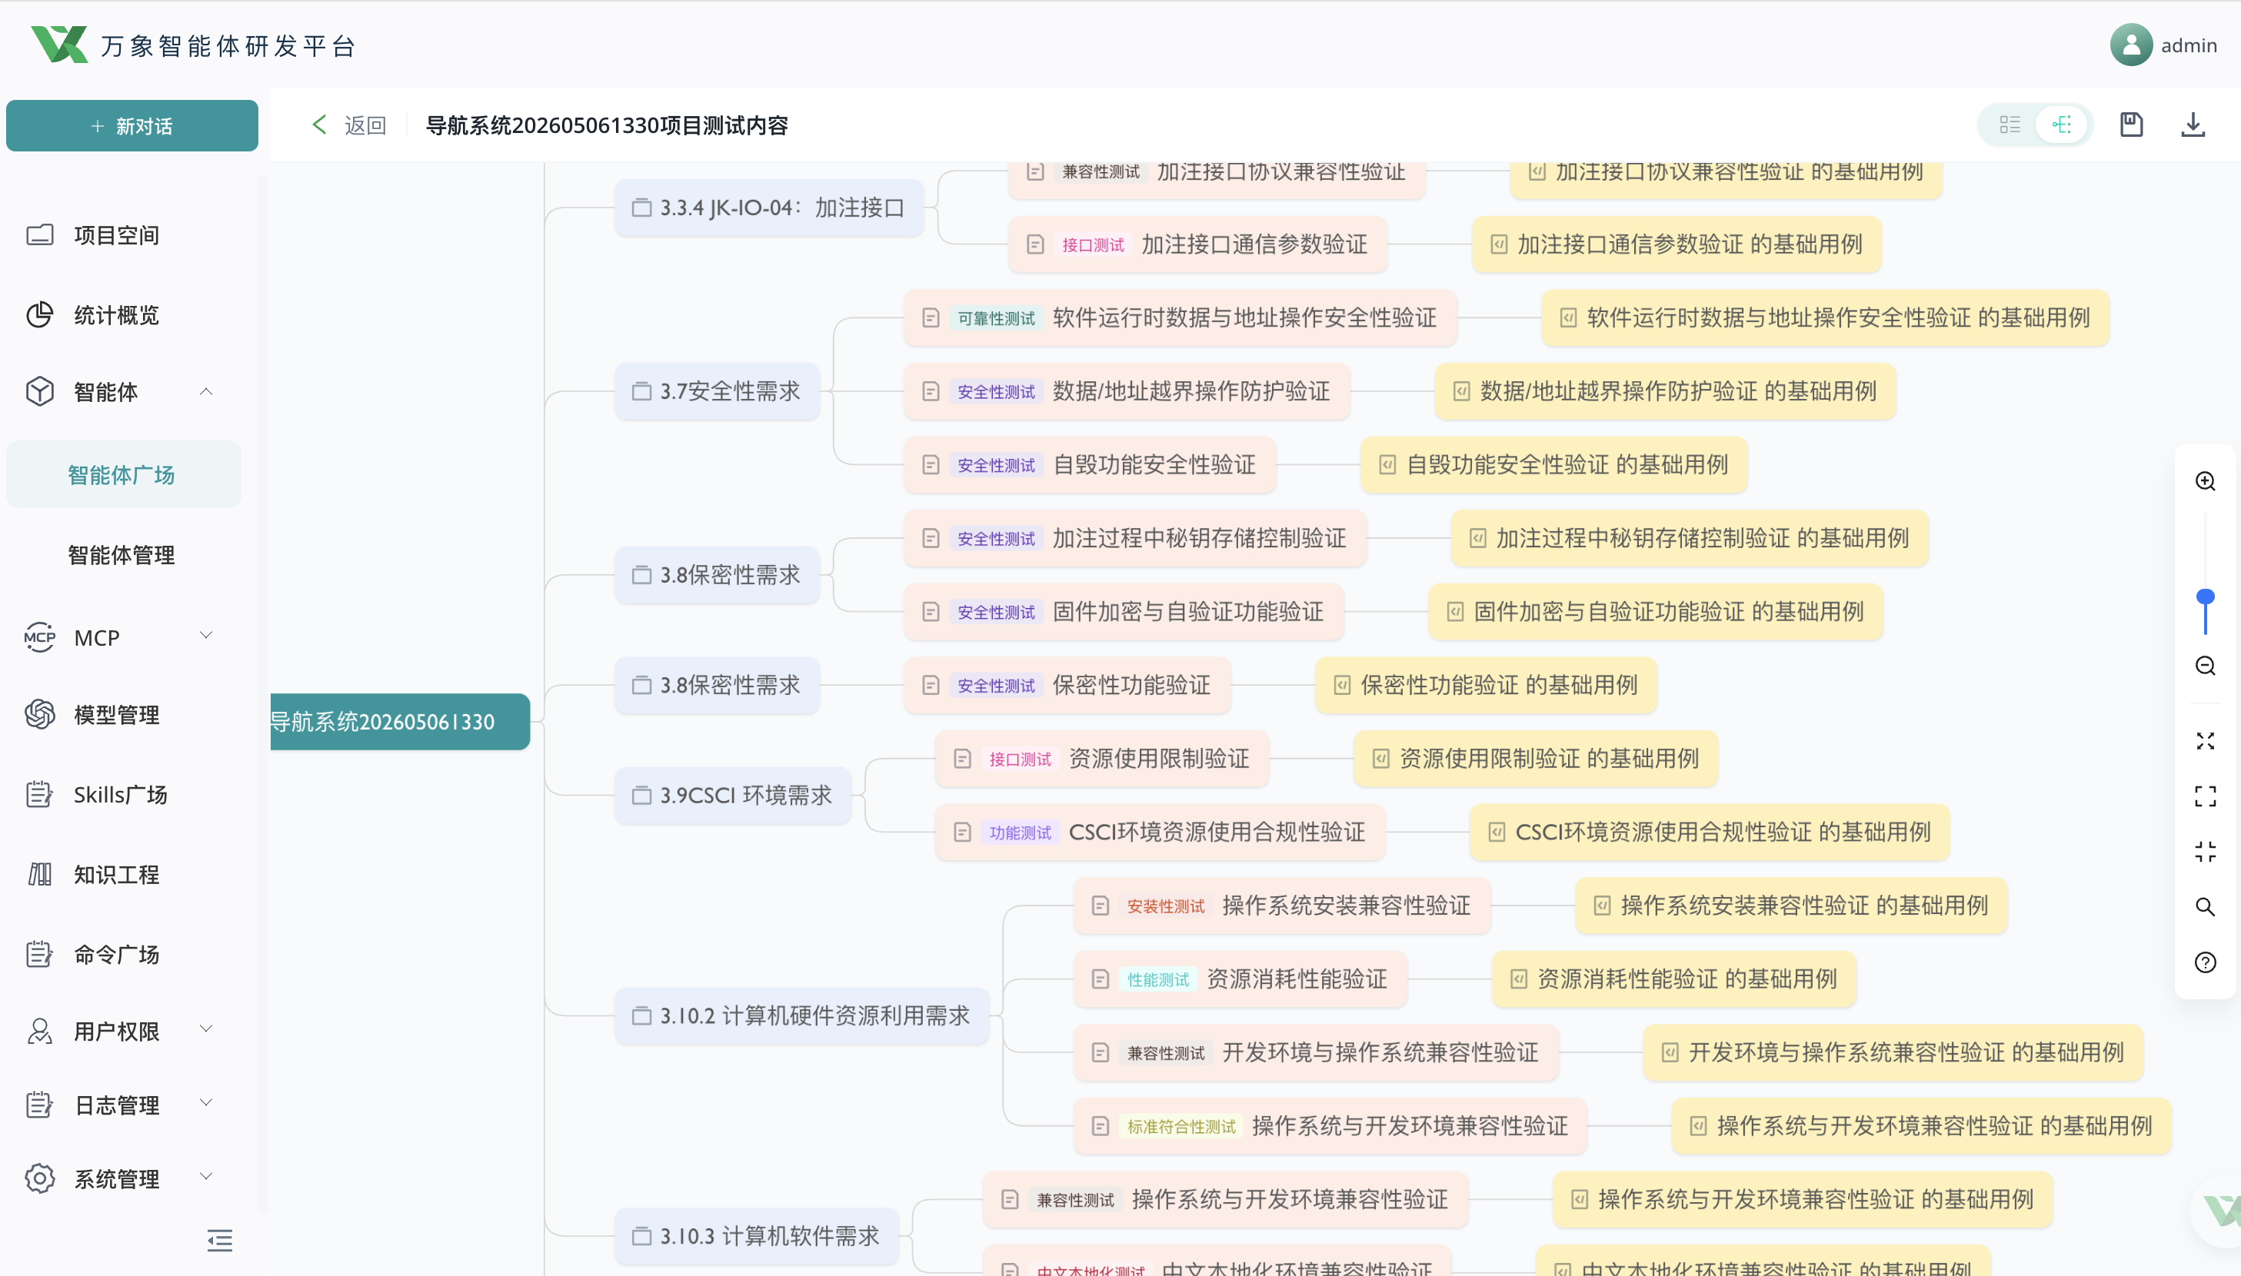Select 智能体广场 submenu item
The width and height of the screenshot is (2241, 1276).
[x=123, y=475]
